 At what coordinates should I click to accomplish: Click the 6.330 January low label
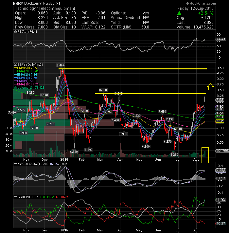point(74,152)
